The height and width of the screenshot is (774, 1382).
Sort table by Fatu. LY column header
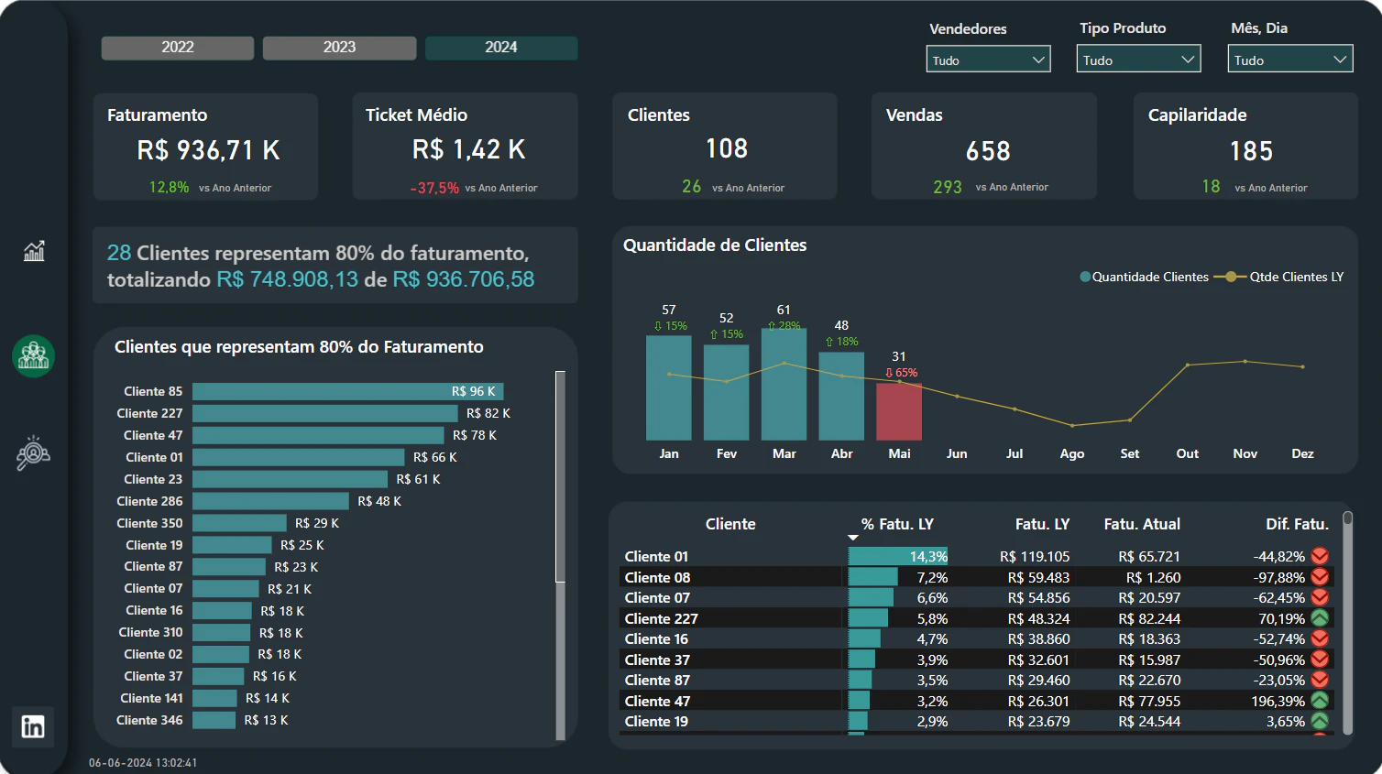pos(1042,524)
